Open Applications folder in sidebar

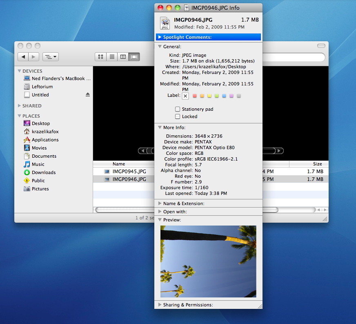pos(45,140)
